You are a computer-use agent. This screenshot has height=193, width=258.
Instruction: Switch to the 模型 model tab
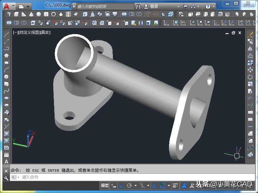point(104,186)
